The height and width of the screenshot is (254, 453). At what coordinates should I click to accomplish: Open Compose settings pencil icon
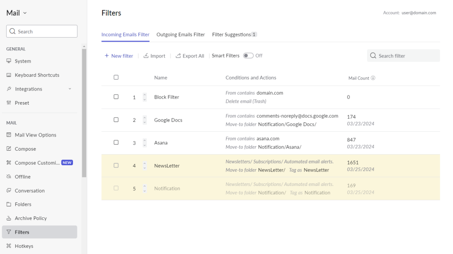pyautogui.click(x=9, y=149)
